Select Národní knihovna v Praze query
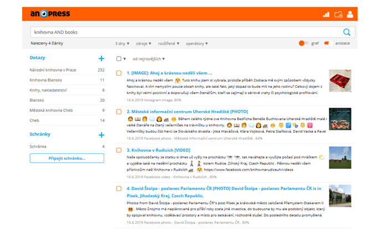Screen dimensions: 388x231 tap(52, 70)
